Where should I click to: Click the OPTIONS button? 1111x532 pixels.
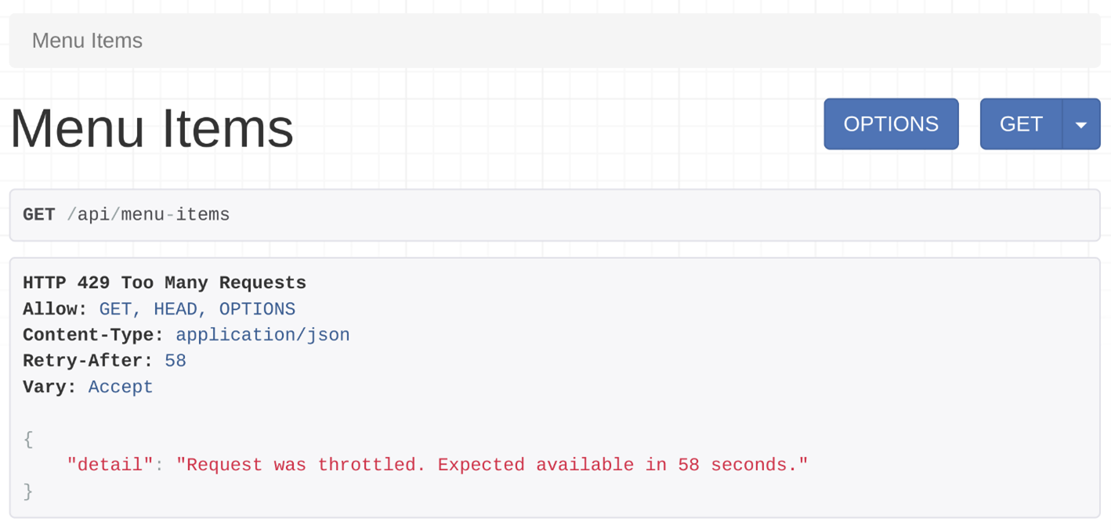tap(891, 124)
